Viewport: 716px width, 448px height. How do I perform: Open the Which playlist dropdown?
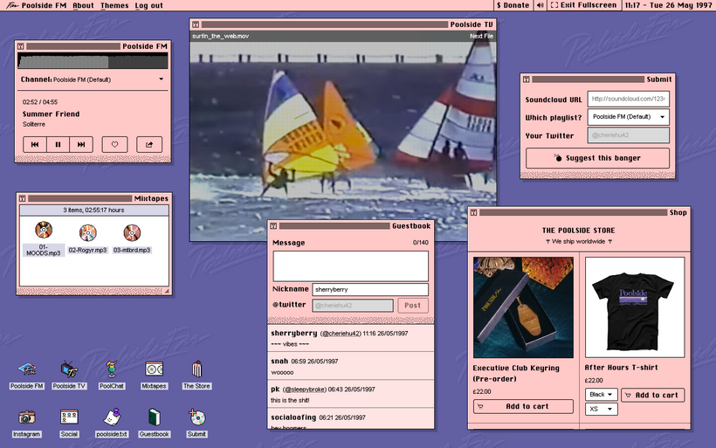point(628,117)
